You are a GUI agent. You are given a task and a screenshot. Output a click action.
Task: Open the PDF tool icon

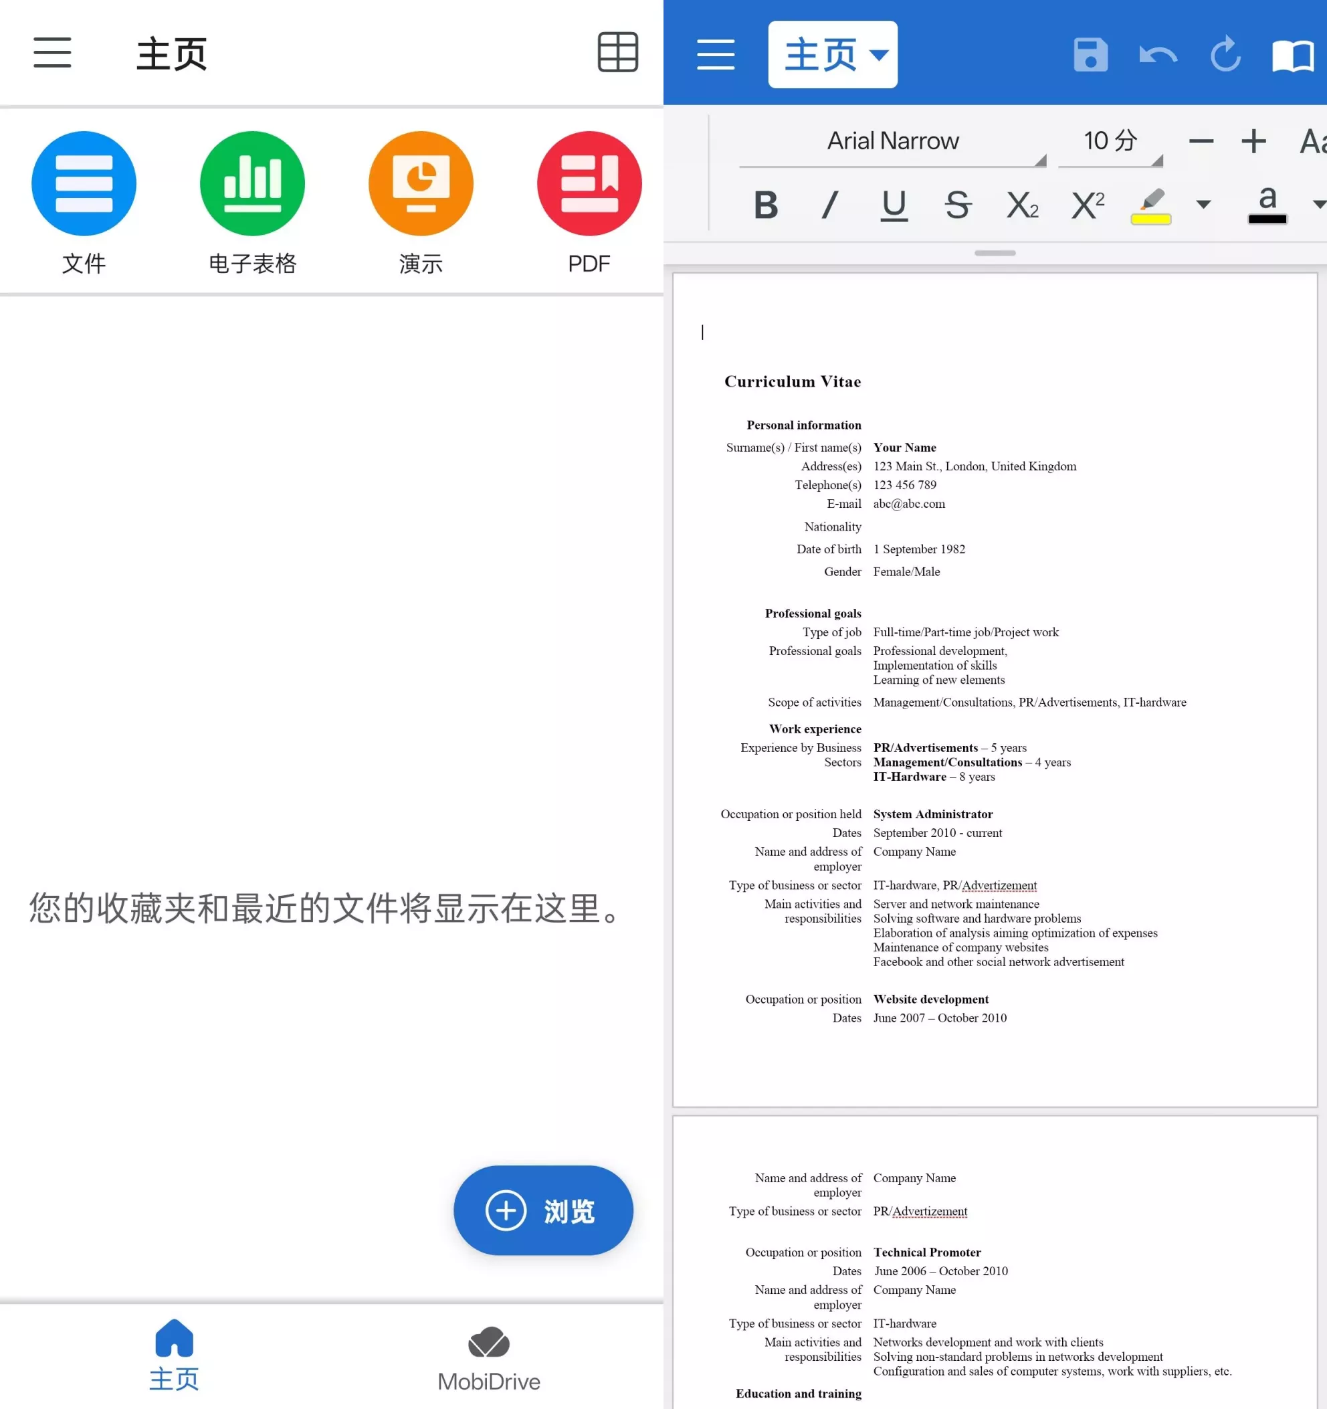coord(589,183)
